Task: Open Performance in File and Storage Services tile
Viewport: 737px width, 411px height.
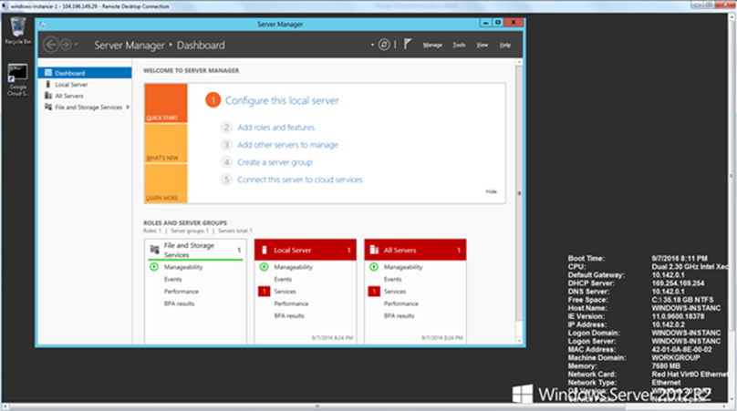Action: click(181, 292)
